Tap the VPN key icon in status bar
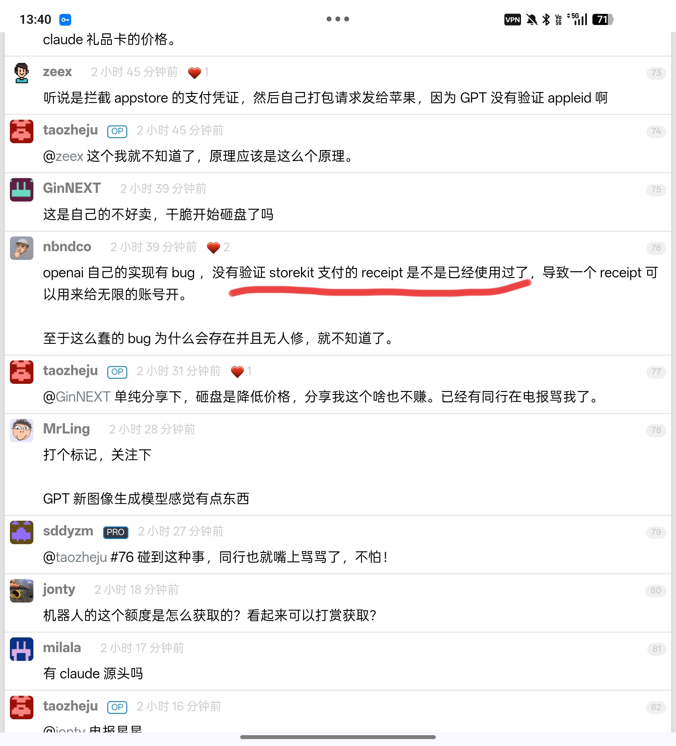Image resolution: width=676 pixels, height=746 pixels. [65, 19]
